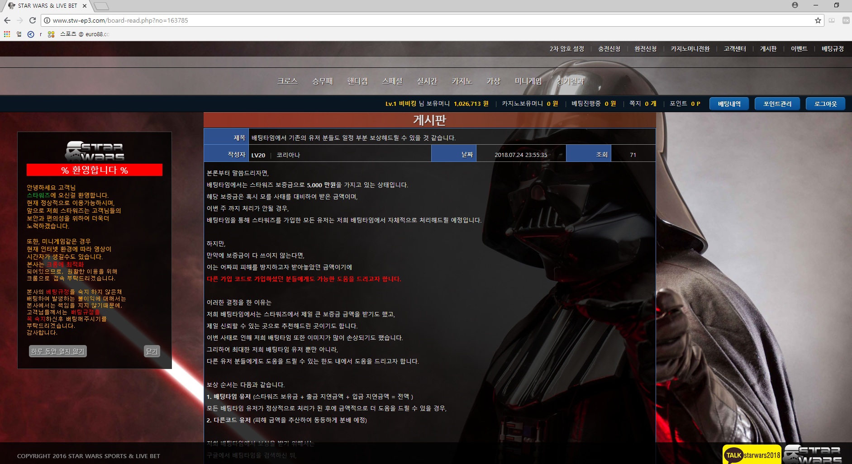Open 환전신청 in top menu

[x=646, y=49]
